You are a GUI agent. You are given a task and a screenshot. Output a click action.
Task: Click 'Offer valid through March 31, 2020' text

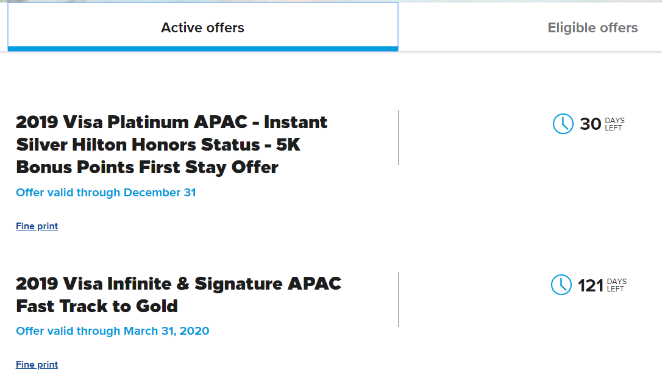113,330
